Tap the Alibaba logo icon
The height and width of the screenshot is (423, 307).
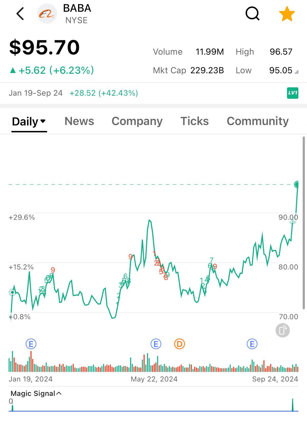click(x=47, y=14)
